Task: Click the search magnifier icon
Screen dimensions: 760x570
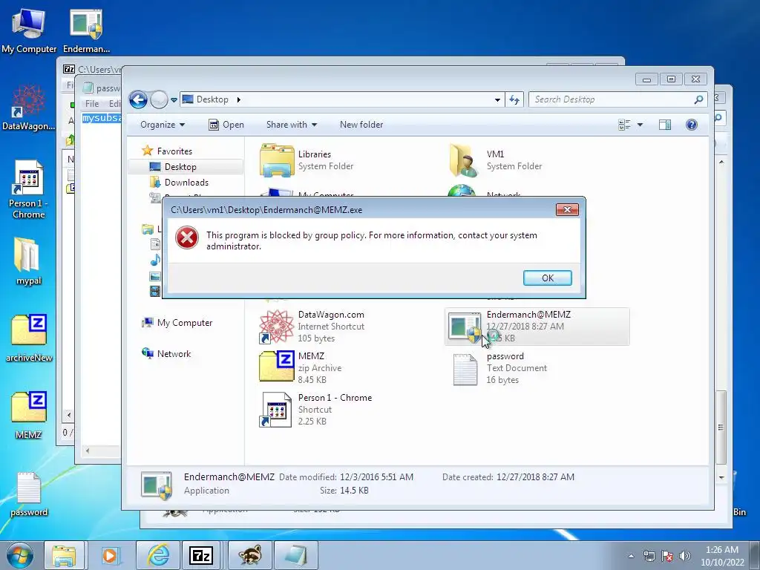Action: (698, 99)
